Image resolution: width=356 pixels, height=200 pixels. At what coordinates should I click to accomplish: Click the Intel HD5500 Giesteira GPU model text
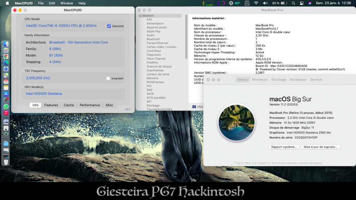[x=44, y=93]
